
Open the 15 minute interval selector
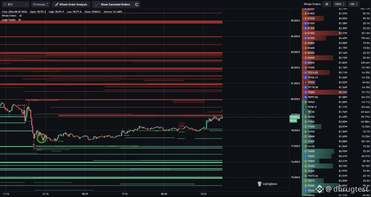[40, 4]
